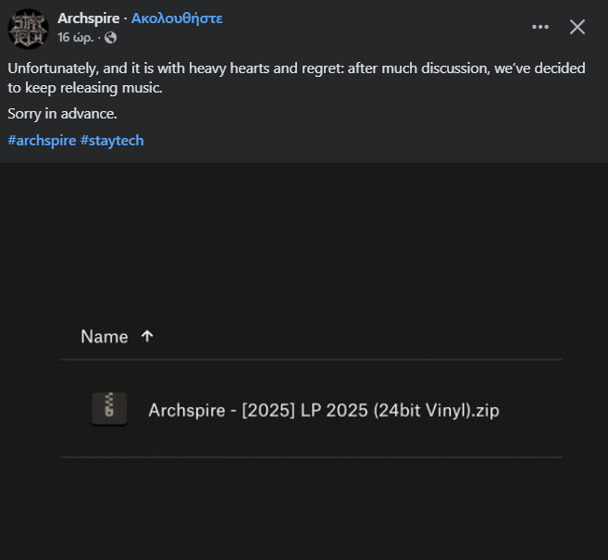
Task: Click the globe public audience icon
Action: tap(111, 38)
